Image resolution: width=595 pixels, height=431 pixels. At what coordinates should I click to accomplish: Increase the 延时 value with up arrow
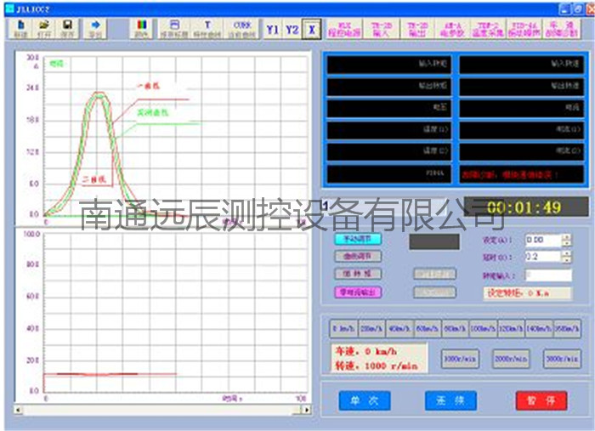coord(566,252)
